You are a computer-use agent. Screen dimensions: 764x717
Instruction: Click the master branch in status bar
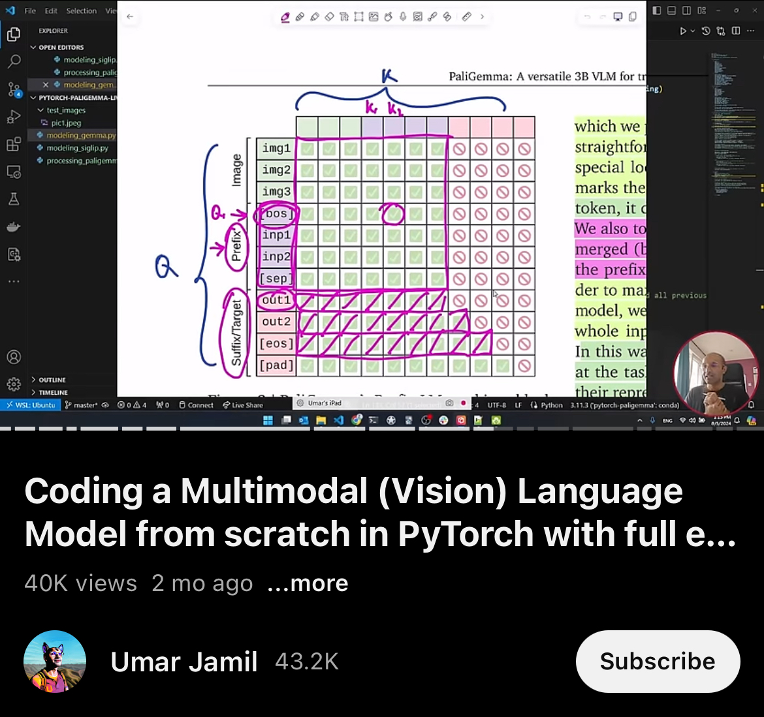[x=82, y=405]
